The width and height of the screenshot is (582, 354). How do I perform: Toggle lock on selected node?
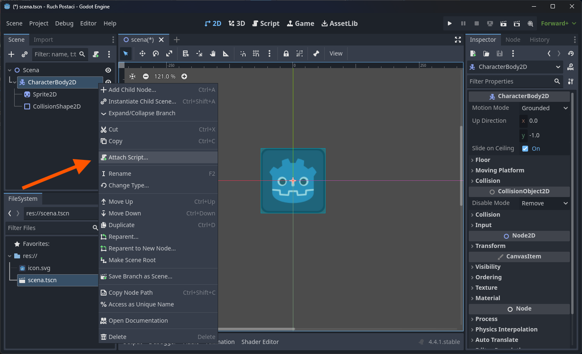286,53
